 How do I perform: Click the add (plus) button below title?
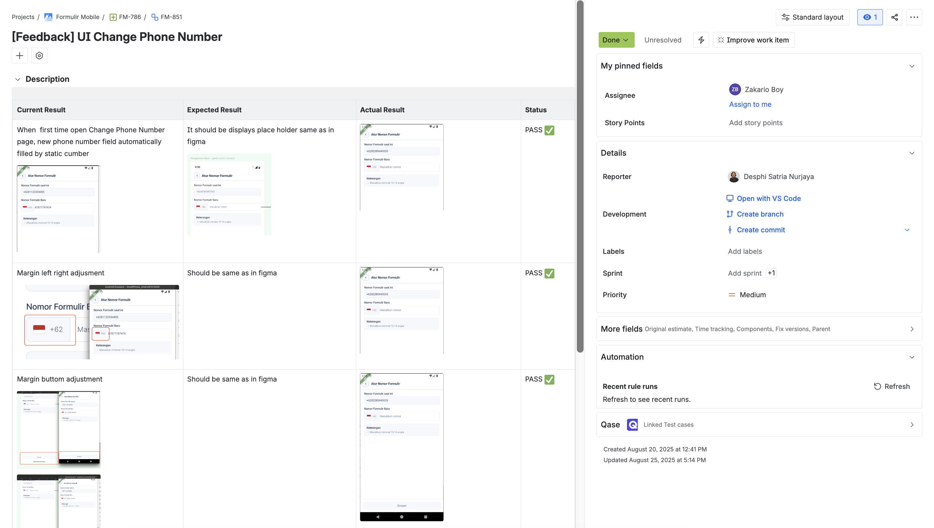(x=20, y=55)
